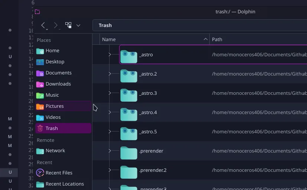Expand the _astro.2 folder row
Image resolution: width=307 pixels, height=190 pixels.
coord(110,74)
